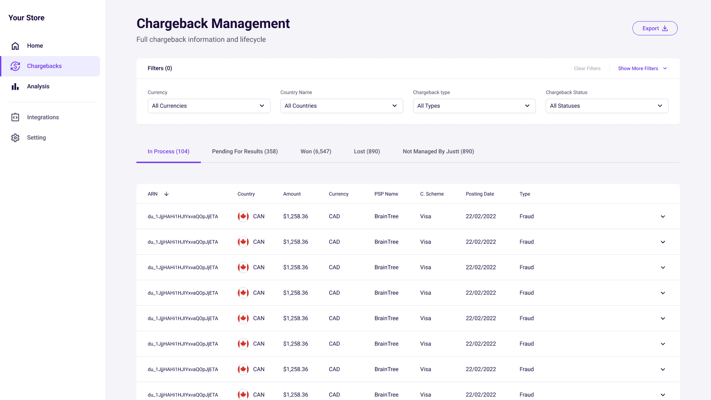Open the All Types chargeback dropdown
The height and width of the screenshot is (400, 711).
(x=474, y=106)
